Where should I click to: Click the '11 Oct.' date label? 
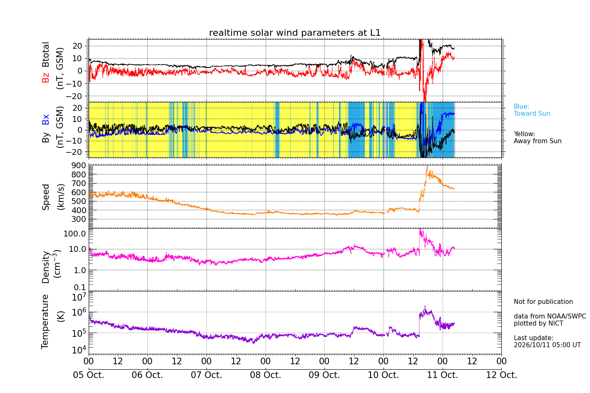[443, 375]
